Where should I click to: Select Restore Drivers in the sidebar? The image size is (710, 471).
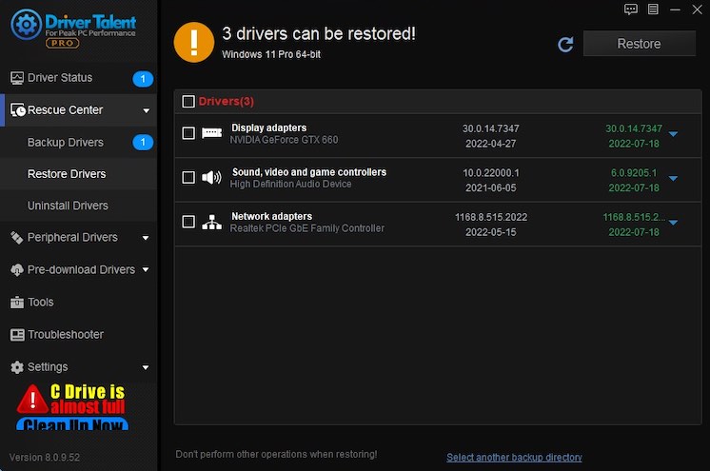pyautogui.click(x=79, y=174)
